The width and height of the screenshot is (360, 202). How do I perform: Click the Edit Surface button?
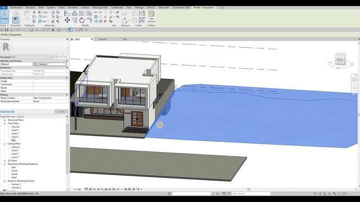tap(151, 16)
